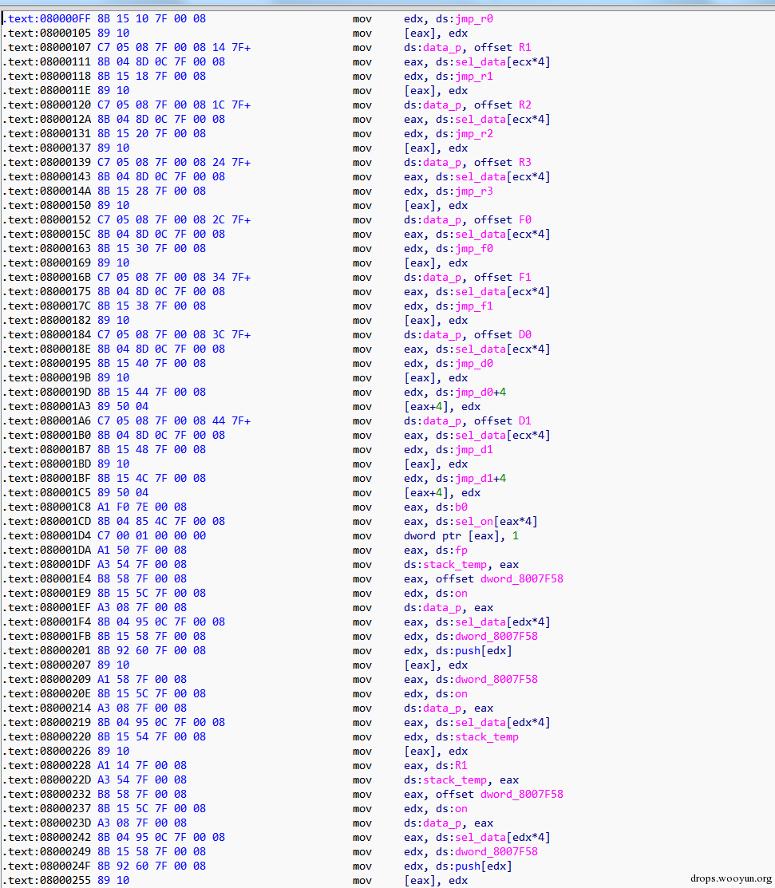775x888 pixels.
Task: Select dword_8007F58 at address 080001FB
Action: 496,637
